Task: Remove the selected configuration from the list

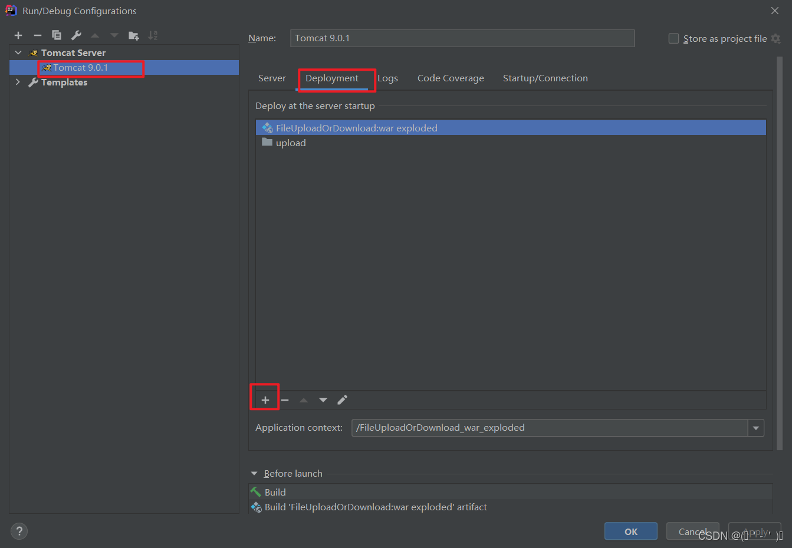Action: point(38,35)
